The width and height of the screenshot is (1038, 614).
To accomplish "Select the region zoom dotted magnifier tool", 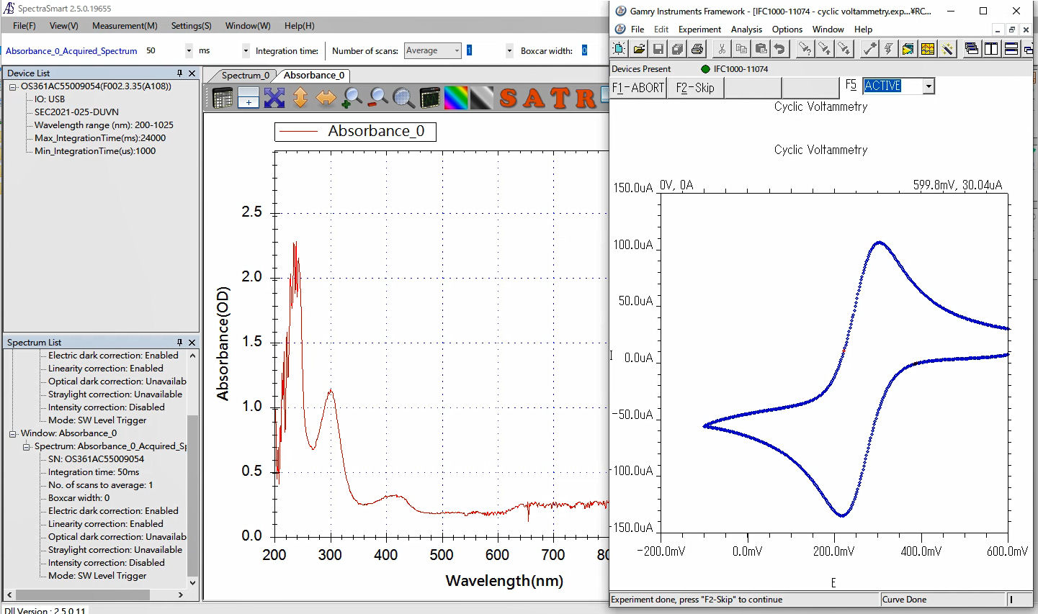I will [x=404, y=98].
